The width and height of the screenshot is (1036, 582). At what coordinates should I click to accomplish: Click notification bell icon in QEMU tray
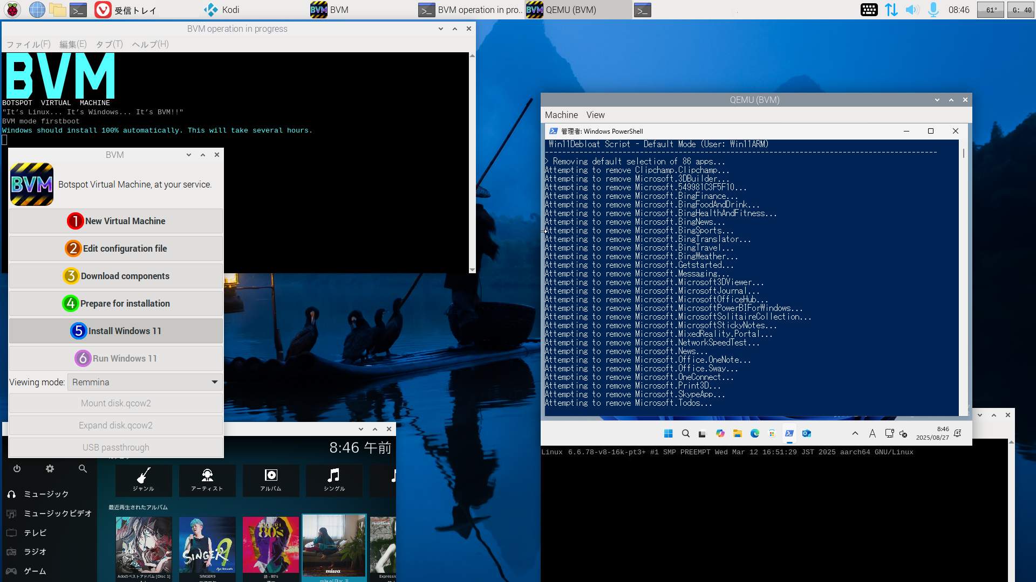coord(958,433)
